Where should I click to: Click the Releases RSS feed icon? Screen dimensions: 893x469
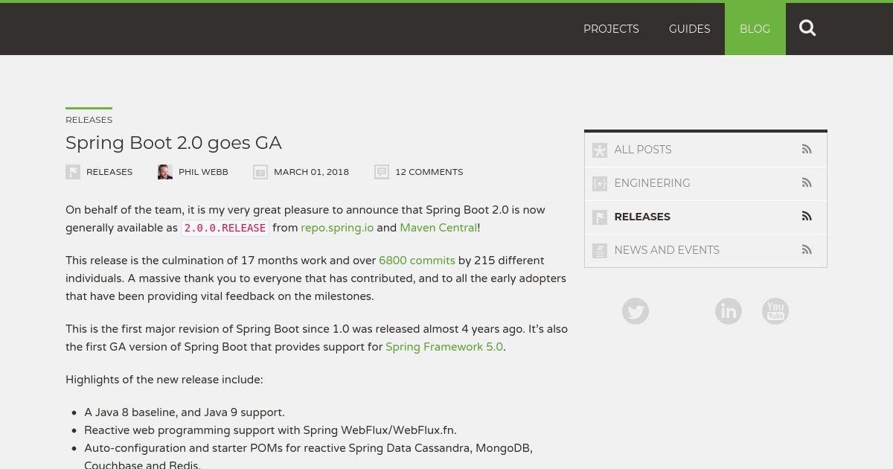807,217
